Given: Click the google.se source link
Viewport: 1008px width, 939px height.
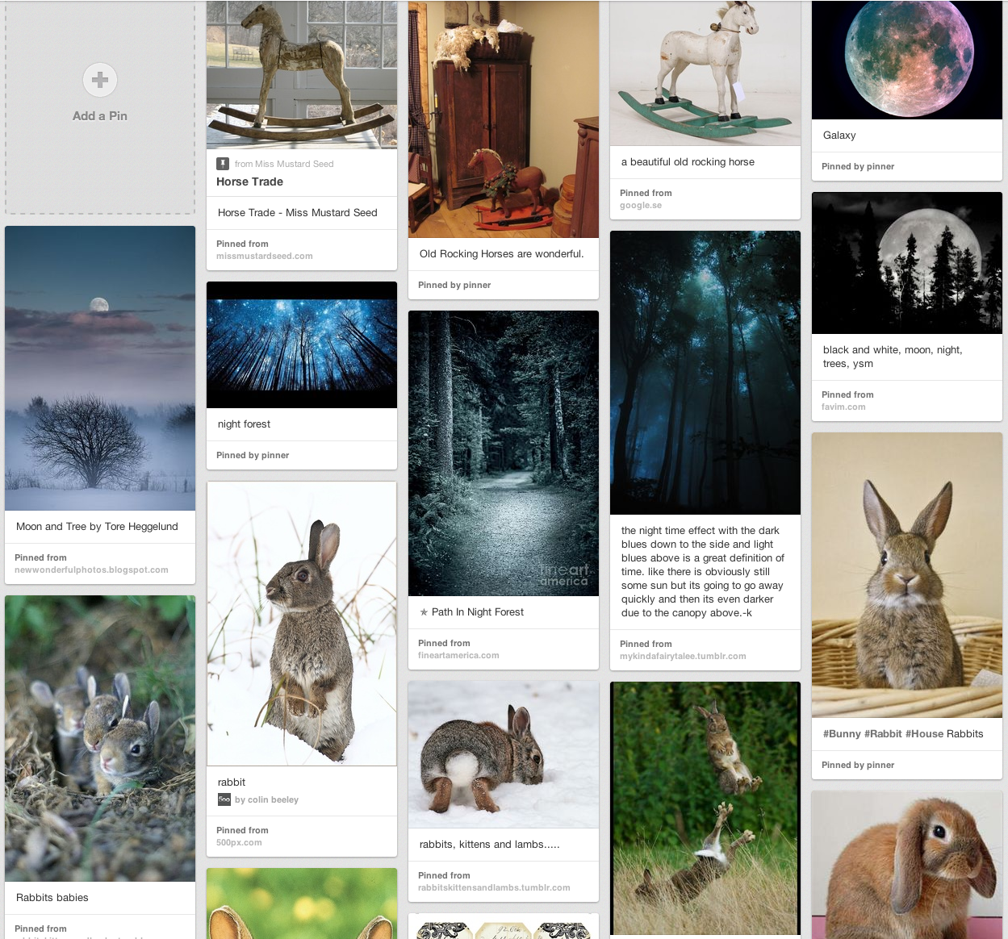Looking at the screenshot, I should (x=641, y=206).
